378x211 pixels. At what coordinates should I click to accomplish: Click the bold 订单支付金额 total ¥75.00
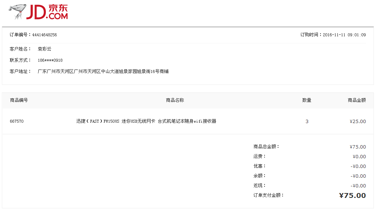352,195
